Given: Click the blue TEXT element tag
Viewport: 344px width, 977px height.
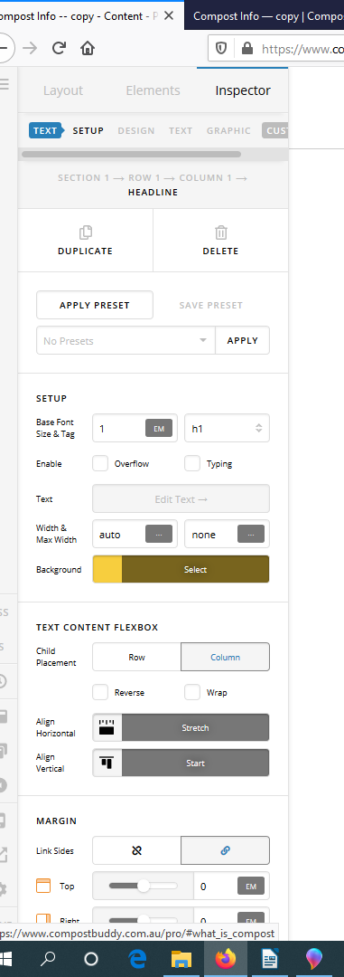Looking at the screenshot, I should [46, 130].
